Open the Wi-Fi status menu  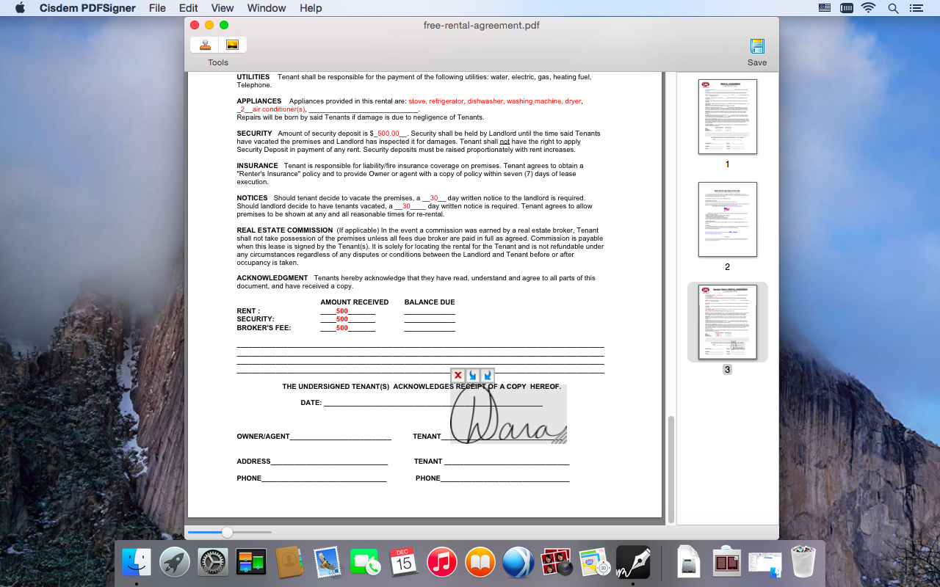tap(869, 8)
